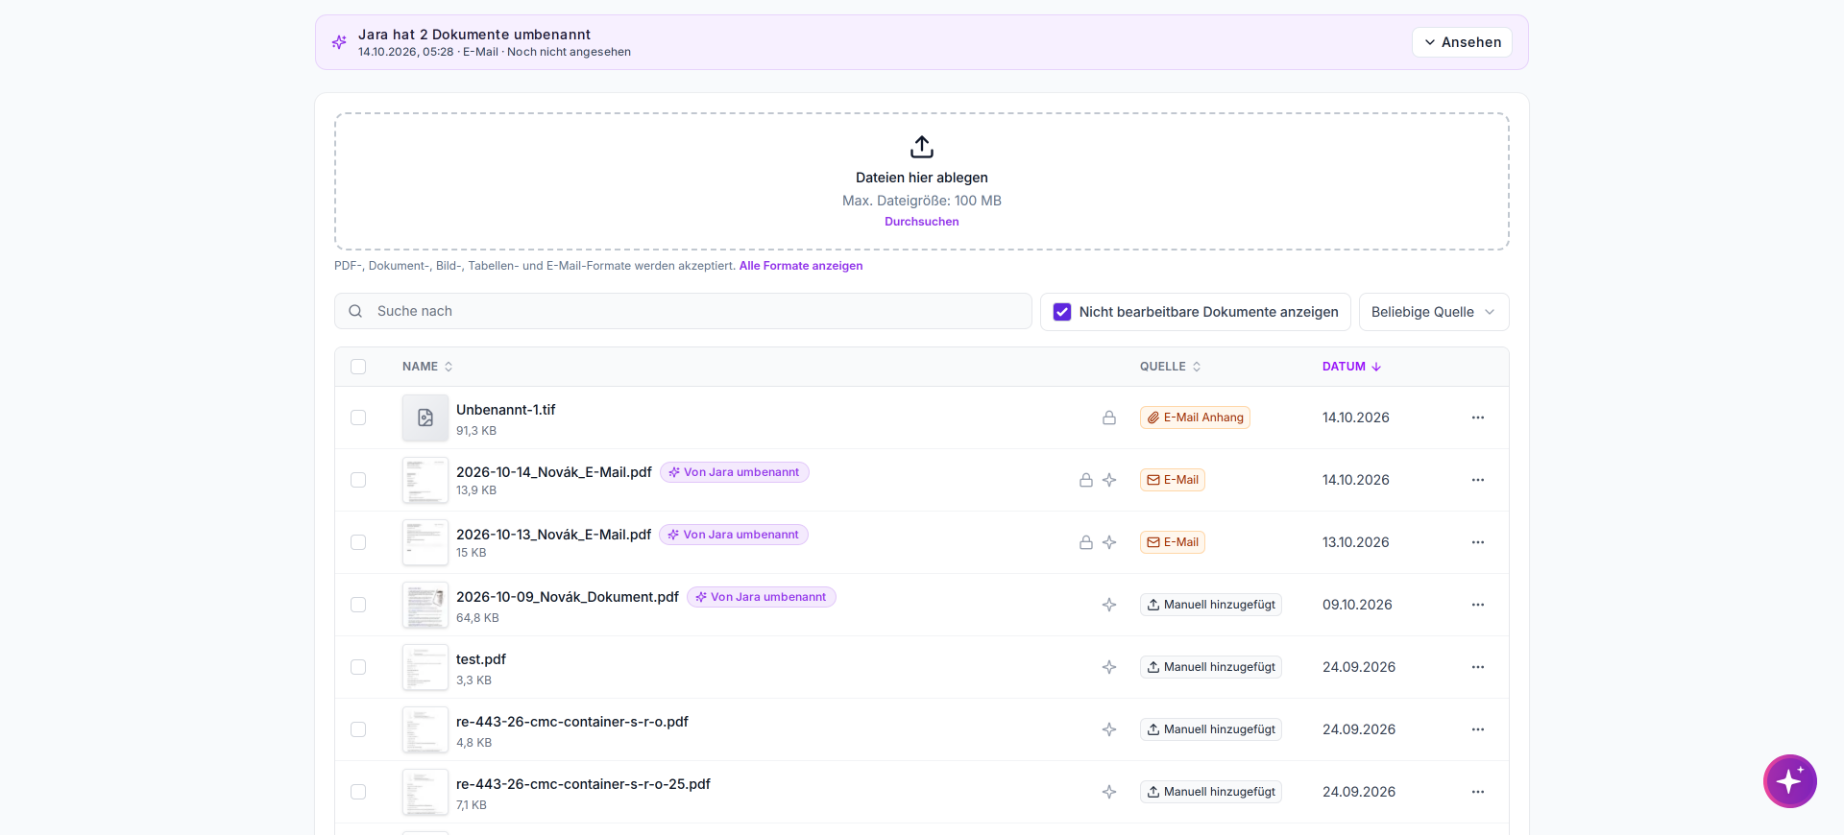
Task: Sort the table by NAME column
Action: point(427,367)
